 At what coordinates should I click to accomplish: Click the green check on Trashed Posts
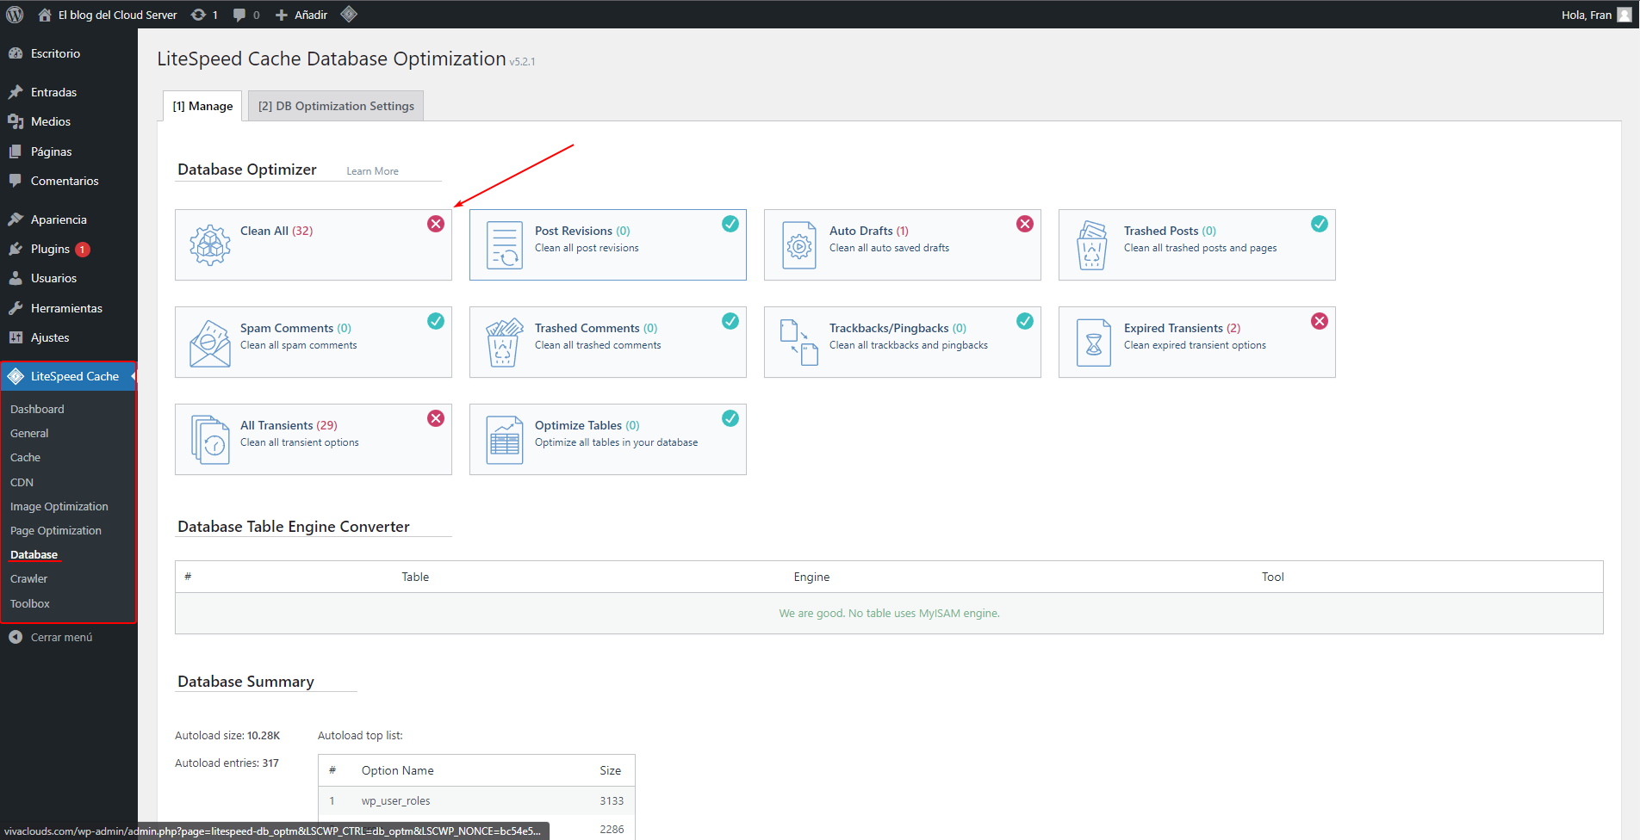[x=1320, y=224]
